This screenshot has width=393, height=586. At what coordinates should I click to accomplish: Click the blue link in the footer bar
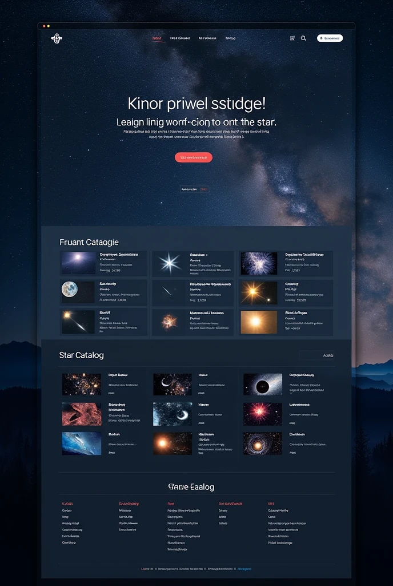pos(244,569)
